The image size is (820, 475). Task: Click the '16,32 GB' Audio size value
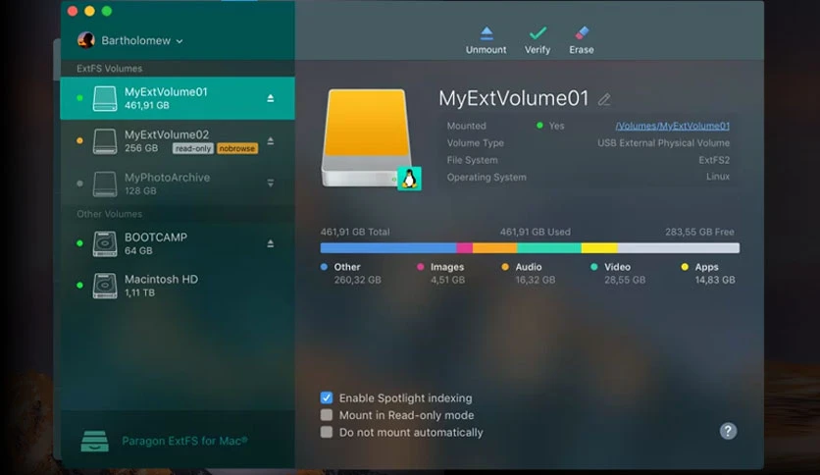[536, 280]
